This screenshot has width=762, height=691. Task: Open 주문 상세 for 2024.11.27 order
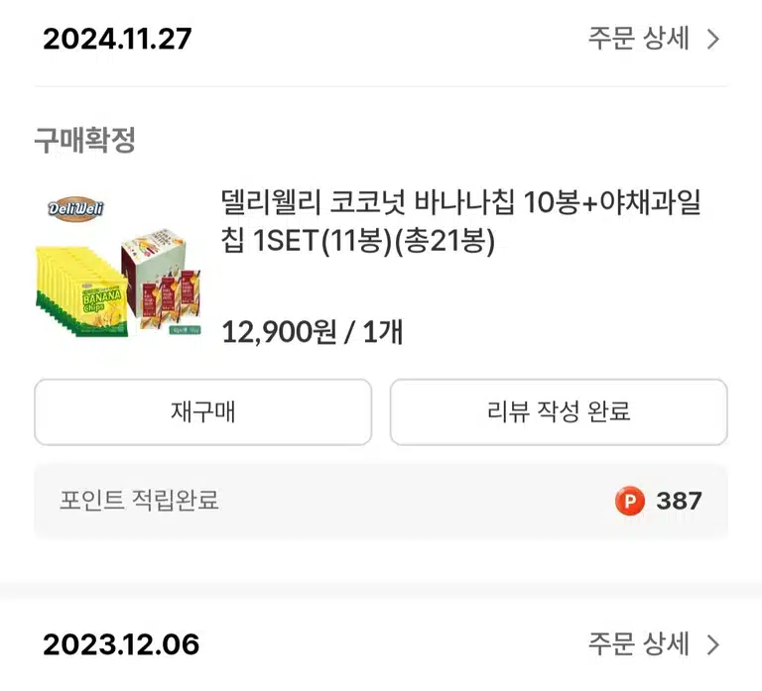(x=639, y=39)
